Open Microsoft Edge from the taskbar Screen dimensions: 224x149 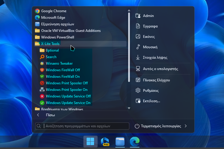135,142
